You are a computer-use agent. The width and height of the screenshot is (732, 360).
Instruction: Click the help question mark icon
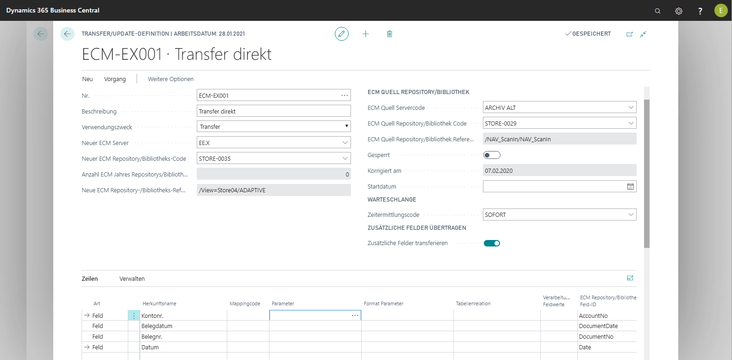(700, 11)
